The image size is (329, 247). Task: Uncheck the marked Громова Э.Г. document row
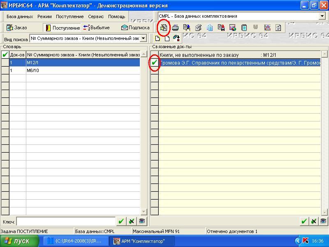(x=154, y=63)
